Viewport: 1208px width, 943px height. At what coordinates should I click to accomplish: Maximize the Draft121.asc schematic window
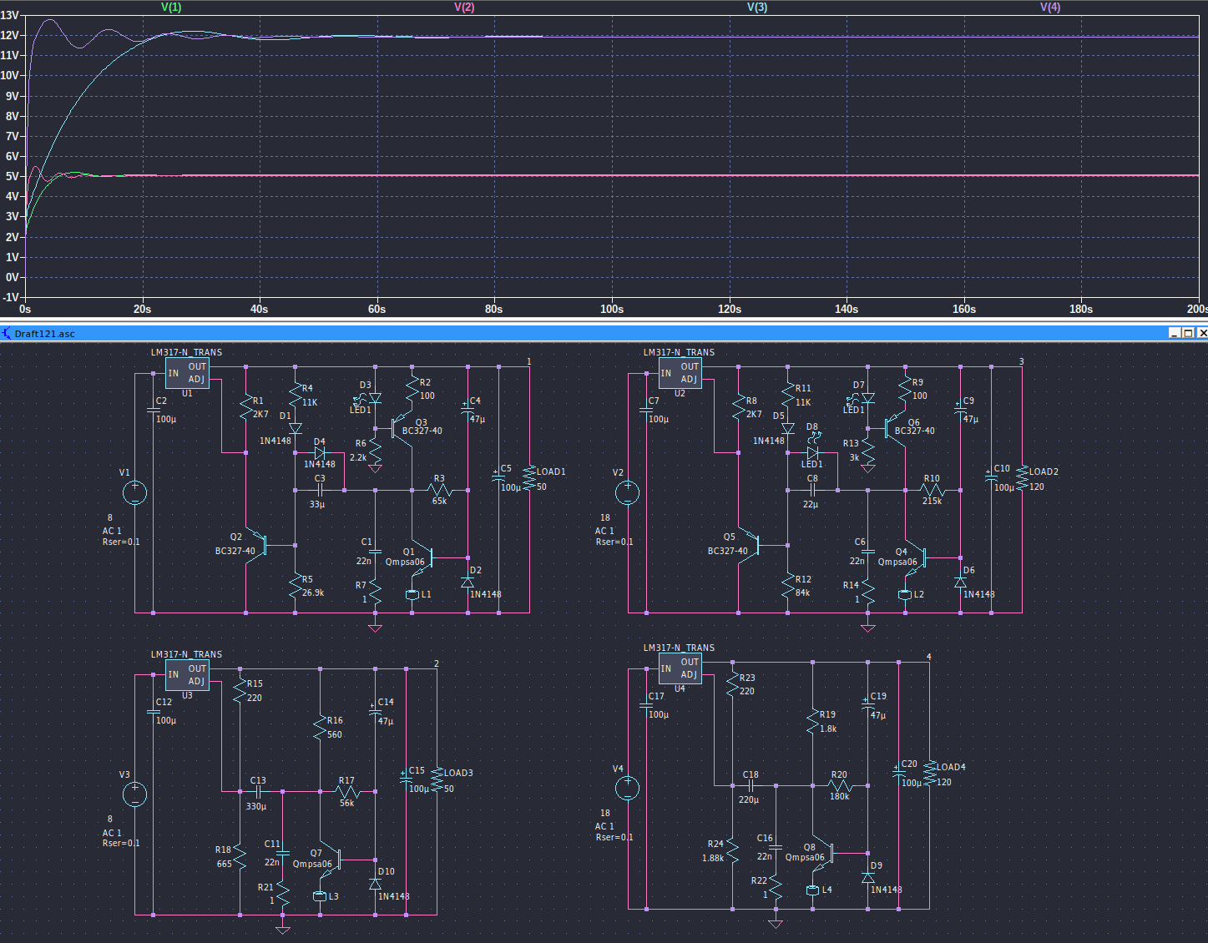point(1188,333)
